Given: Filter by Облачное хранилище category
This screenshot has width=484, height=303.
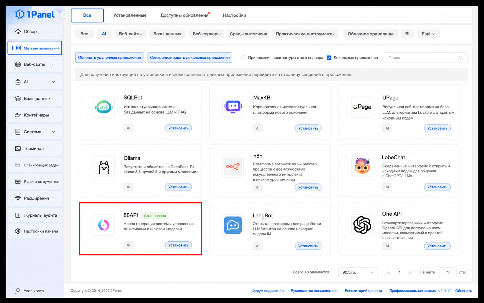Looking at the screenshot, I should coord(371,34).
